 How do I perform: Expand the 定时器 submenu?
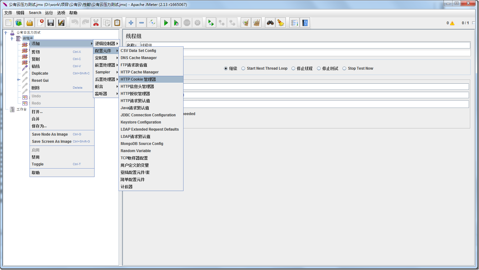tap(106, 58)
